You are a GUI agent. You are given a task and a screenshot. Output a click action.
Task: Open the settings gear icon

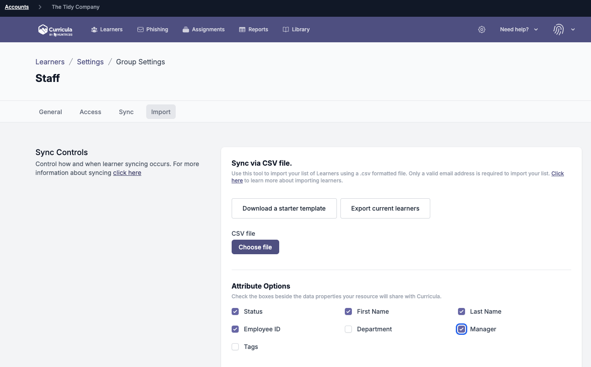pyautogui.click(x=481, y=29)
